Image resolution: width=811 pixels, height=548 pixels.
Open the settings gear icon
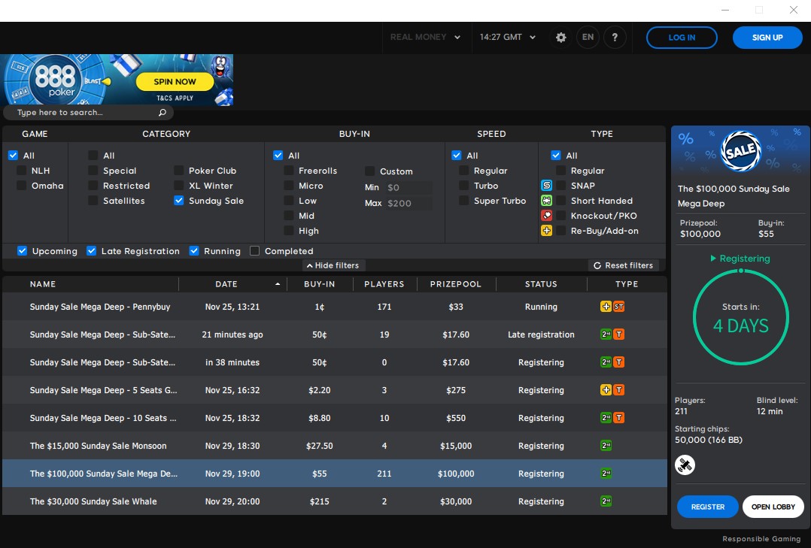[x=560, y=38]
